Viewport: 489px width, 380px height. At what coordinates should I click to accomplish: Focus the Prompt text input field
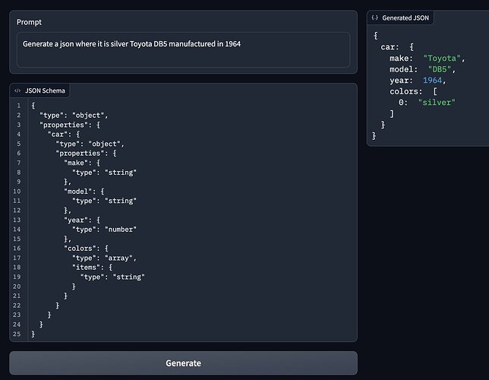pos(183,49)
